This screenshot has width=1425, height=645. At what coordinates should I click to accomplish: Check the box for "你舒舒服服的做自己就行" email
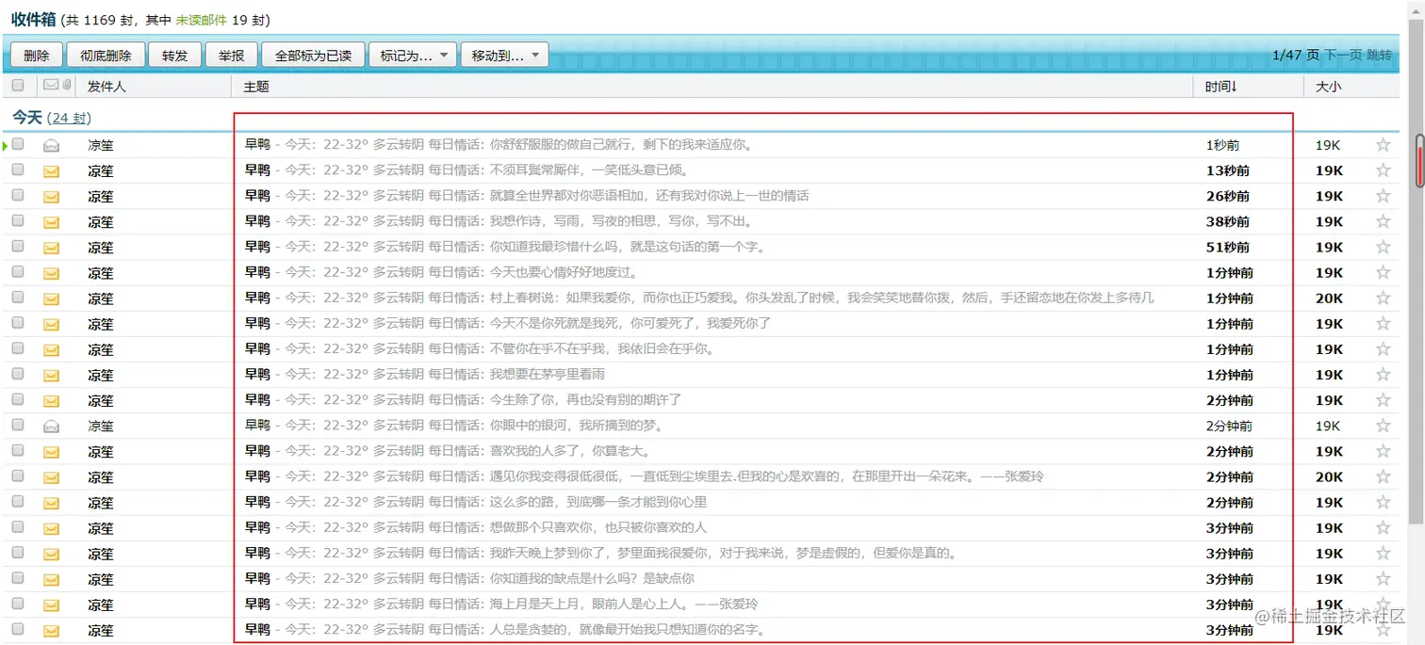point(18,144)
